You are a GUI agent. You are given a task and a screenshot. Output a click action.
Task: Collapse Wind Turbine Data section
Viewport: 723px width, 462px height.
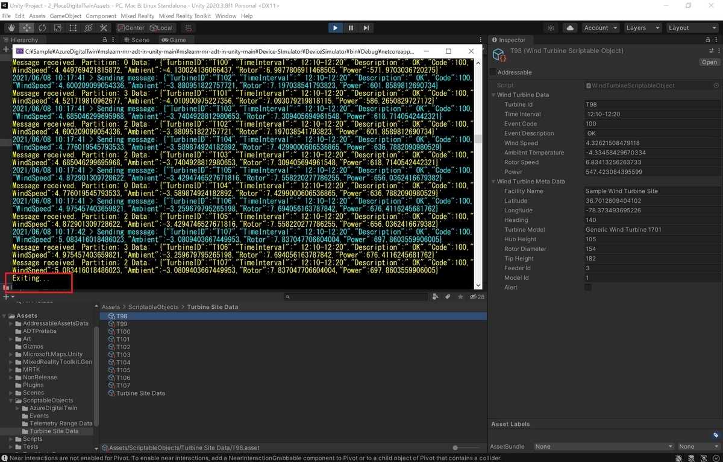point(493,95)
